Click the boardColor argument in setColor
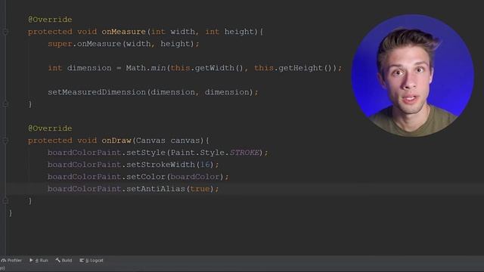Image resolution: width=484 pixels, height=272 pixels. (195, 177)
